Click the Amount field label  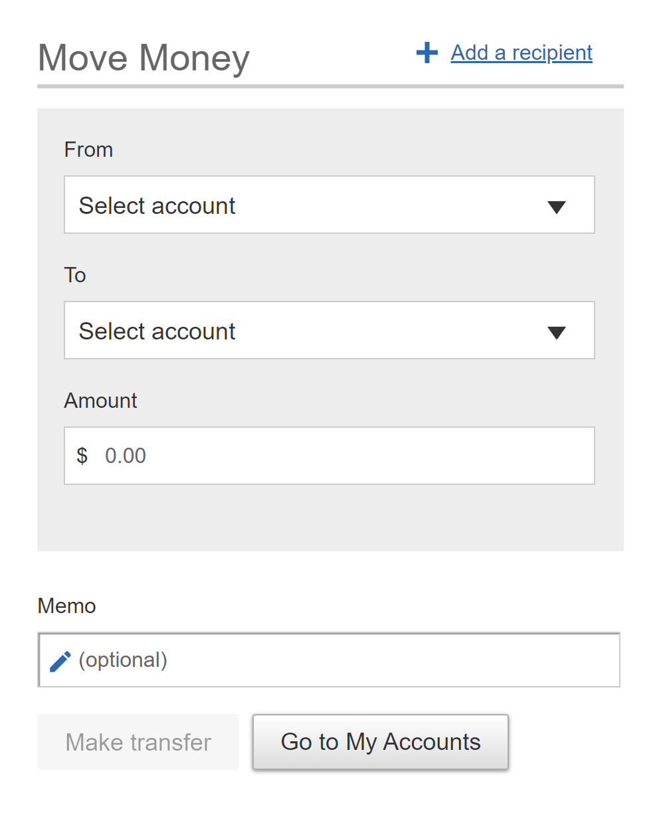pos(100,401)
